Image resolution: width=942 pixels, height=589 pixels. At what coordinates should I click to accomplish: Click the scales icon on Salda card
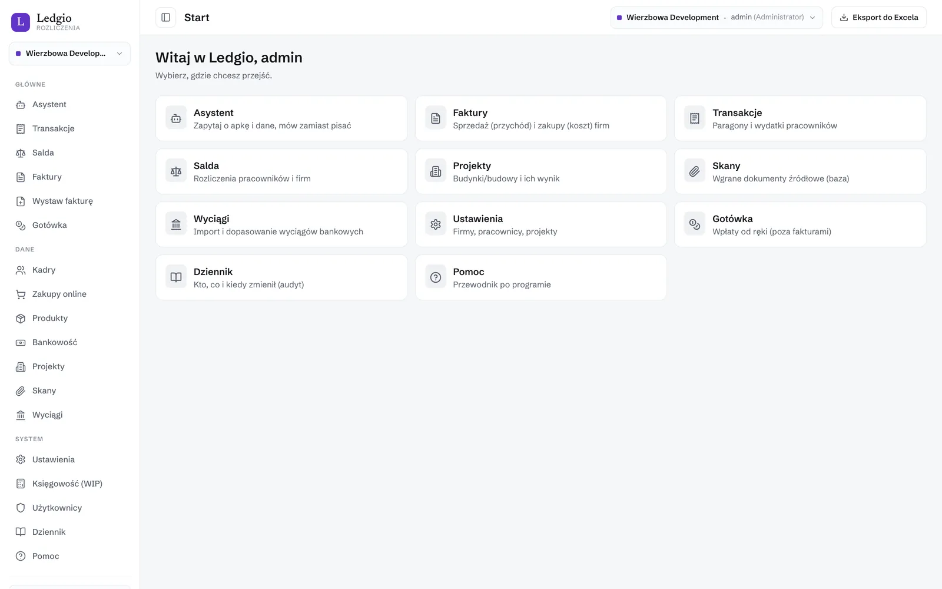[176, 172]
